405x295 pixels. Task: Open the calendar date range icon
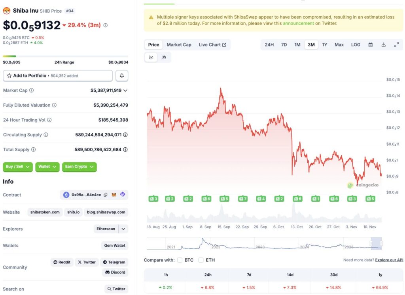pyautogui.click(x=370, y=45)
